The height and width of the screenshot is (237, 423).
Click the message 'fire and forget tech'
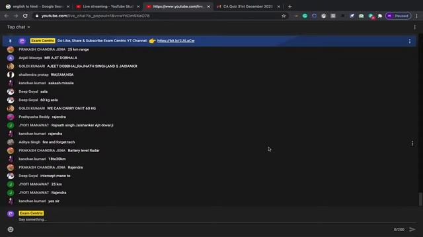pyautogui.click(x=59, y=142)
